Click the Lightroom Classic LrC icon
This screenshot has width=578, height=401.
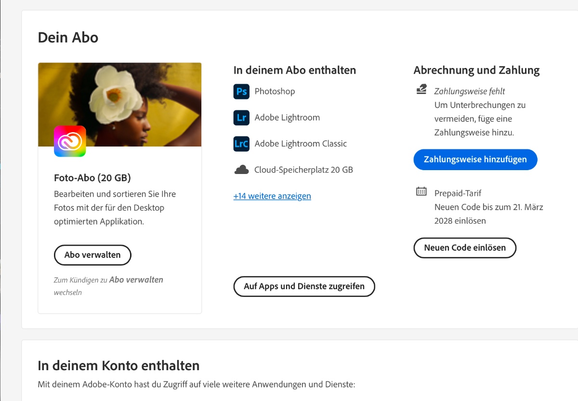(241, 144)
